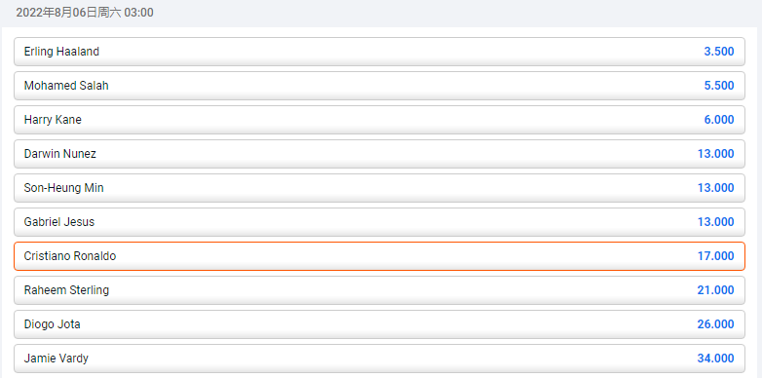Viewport: 762px width, 378px height.
Task: Choose the Harry Kane option
Action: [379, 120]
